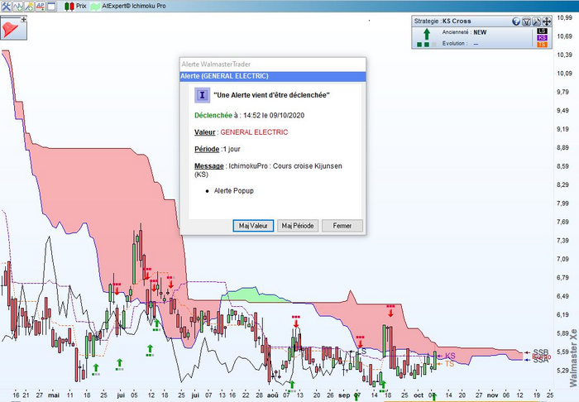Screen dimensions: 579x402
Task: Click the alert info 'I' icon
Action: point(202,95)
